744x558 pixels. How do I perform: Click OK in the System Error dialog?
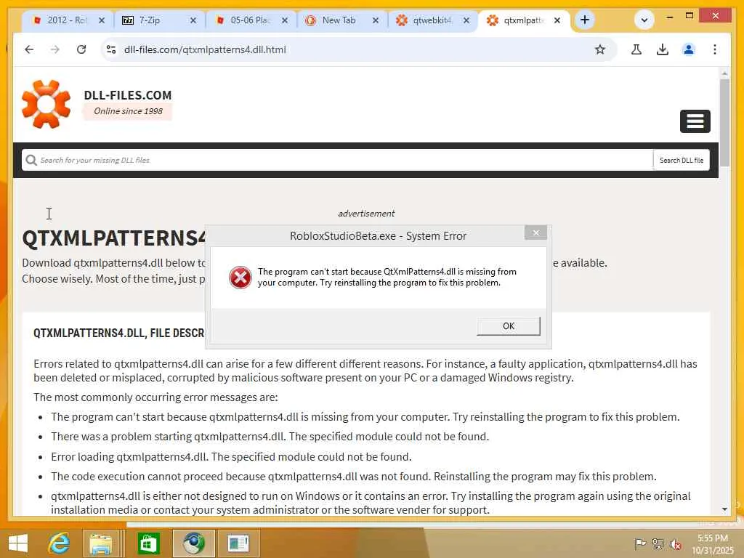click(508, 326)
